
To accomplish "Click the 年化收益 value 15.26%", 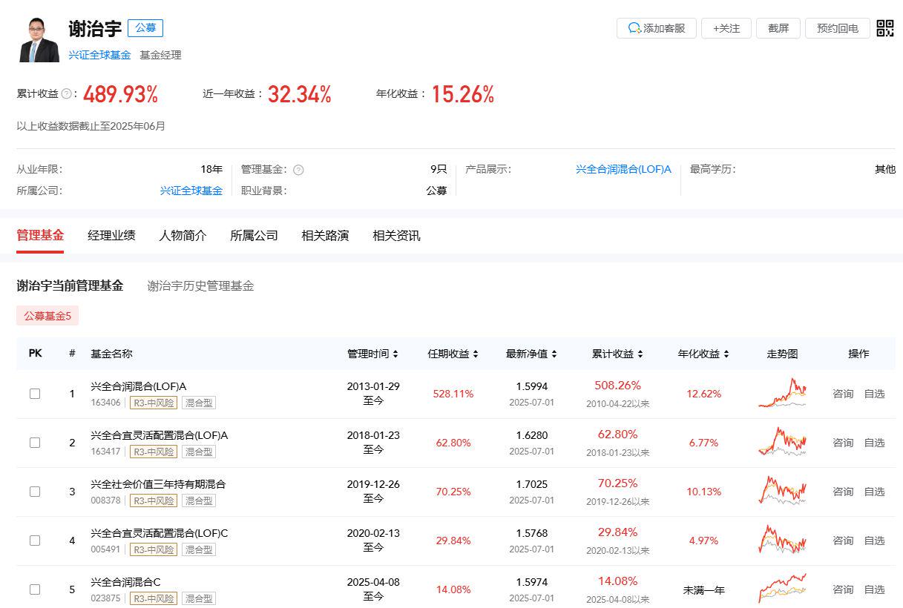I will pyautogui.click(x=462, y=94).
